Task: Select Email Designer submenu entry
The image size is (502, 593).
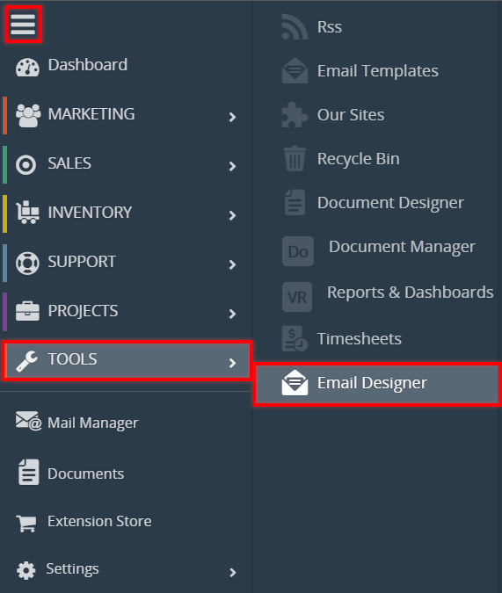Action: [x=372, y=383]
